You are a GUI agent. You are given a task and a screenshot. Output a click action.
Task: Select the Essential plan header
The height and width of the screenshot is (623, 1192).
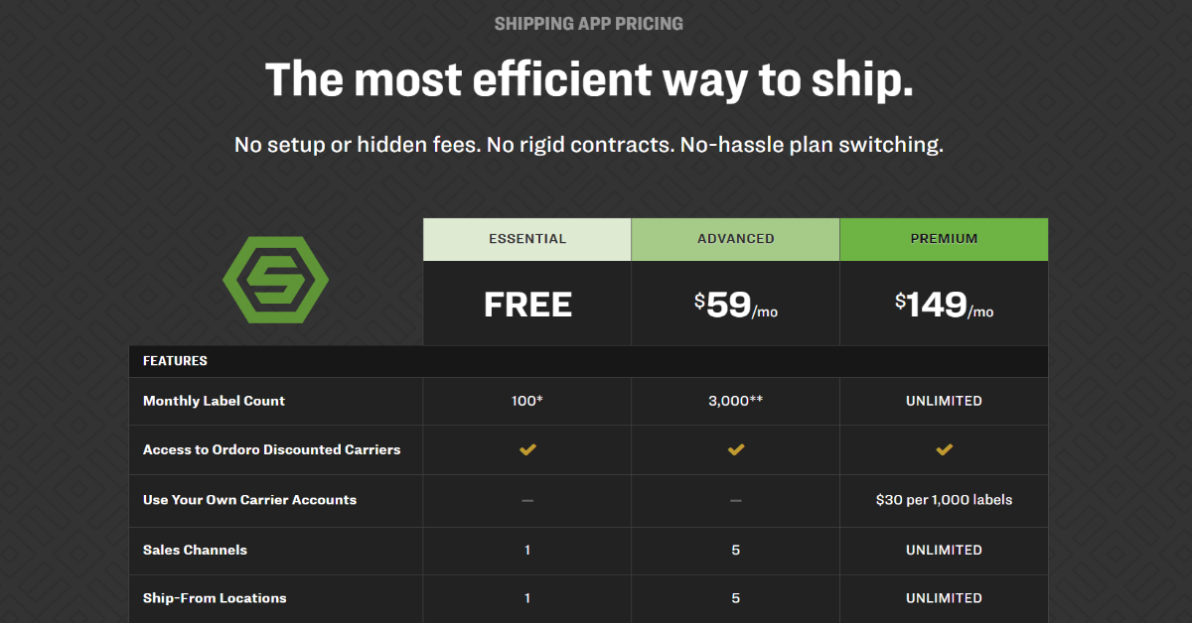click(527, 239)
